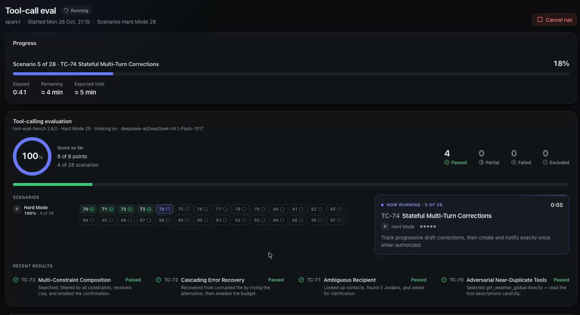Click the Failed counter icon
The width and height of the screenshot is (580, 315).
pos(514,163)
